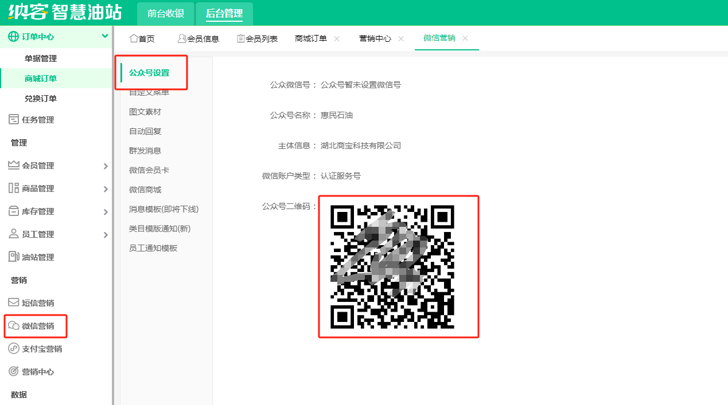Click the 油站管理 fuel pump icon
Image resolution: width=728 pixels, height=405 pixels.
pos(13,257)
